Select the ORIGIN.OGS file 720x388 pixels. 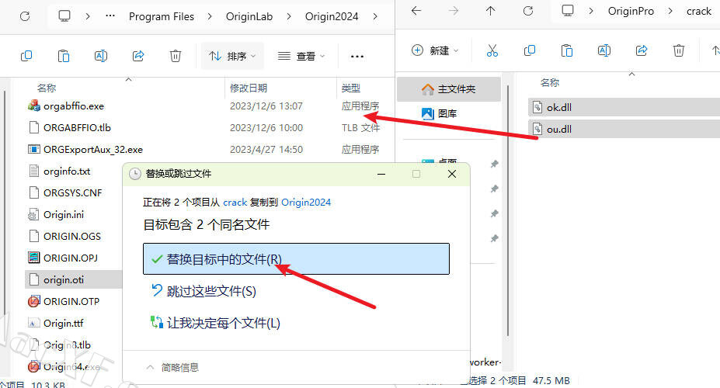tap(74, 236)
